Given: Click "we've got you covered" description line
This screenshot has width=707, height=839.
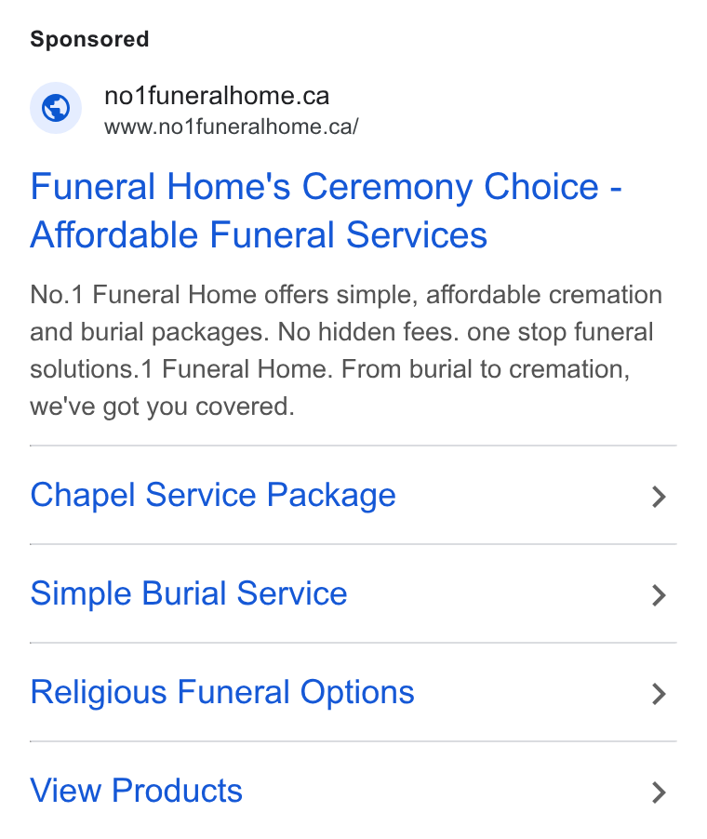Looking at the screenshot, I should pos(162,406).
